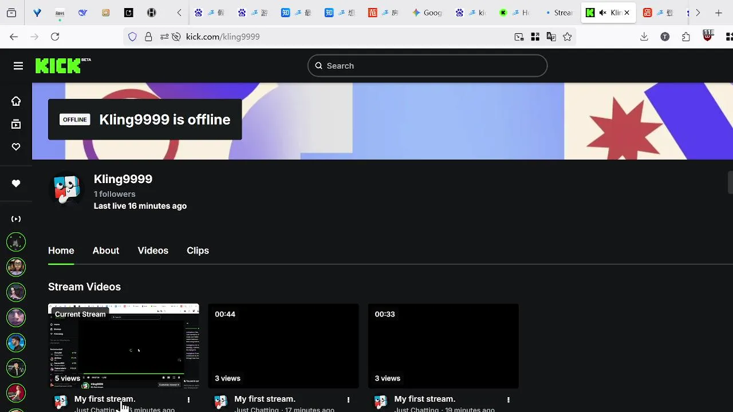Click the filled heart icon in sidebar
The image size is (733, 412).
(x=16, y=184)
